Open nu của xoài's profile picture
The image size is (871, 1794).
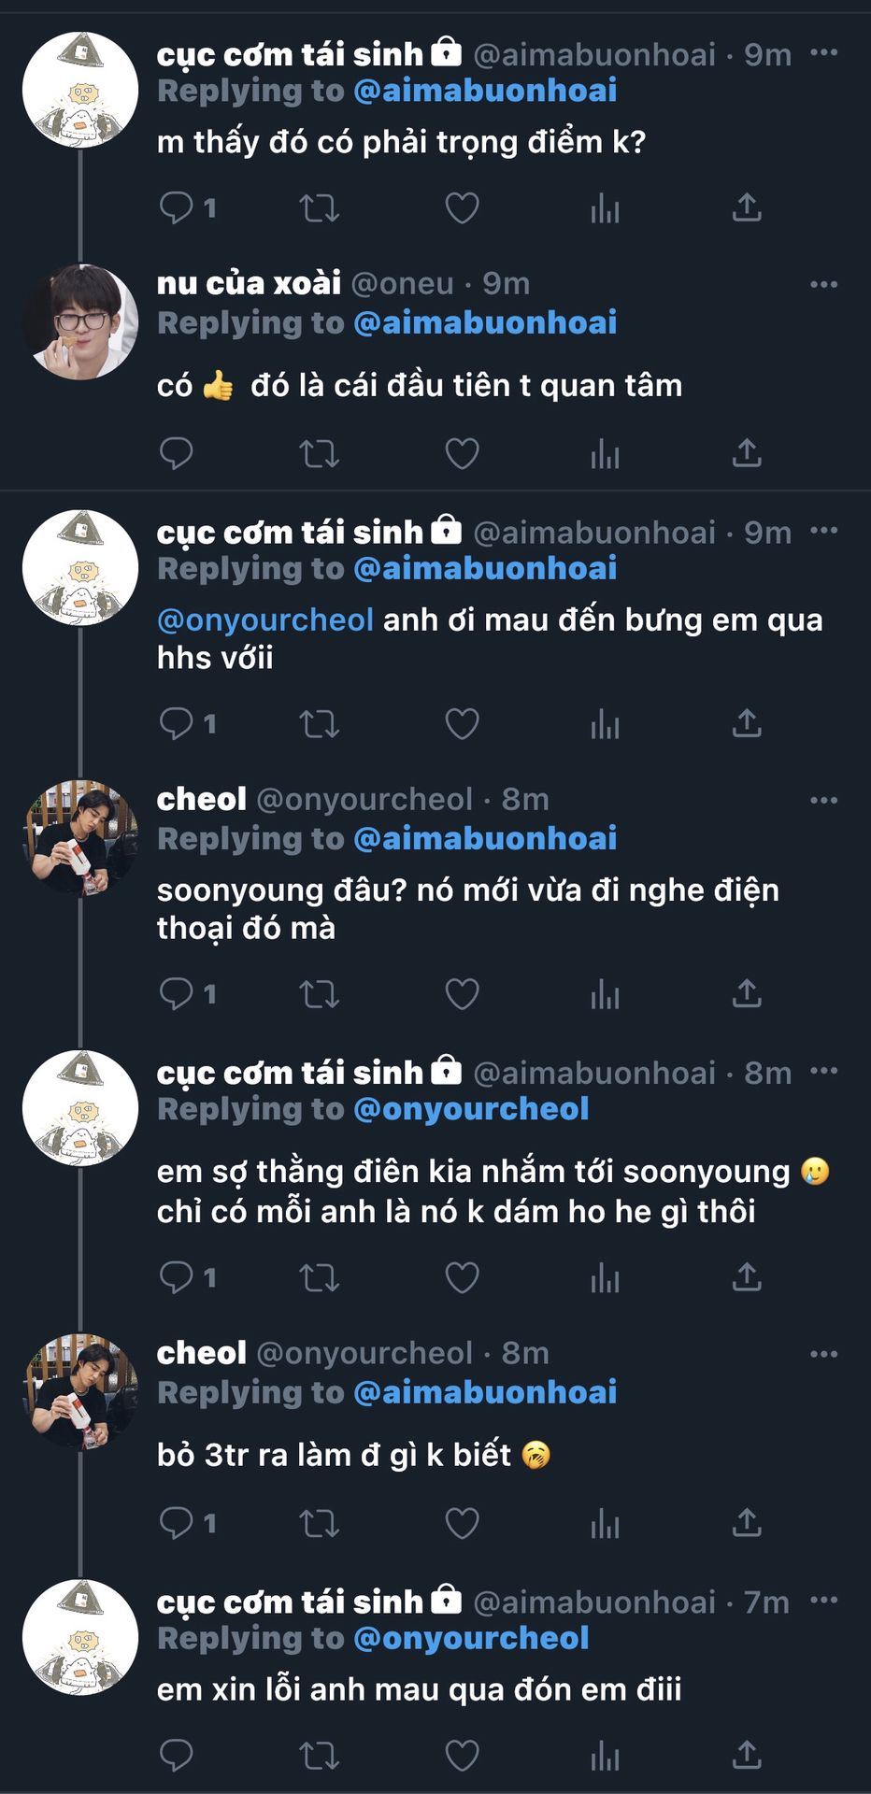coord(80,321)
